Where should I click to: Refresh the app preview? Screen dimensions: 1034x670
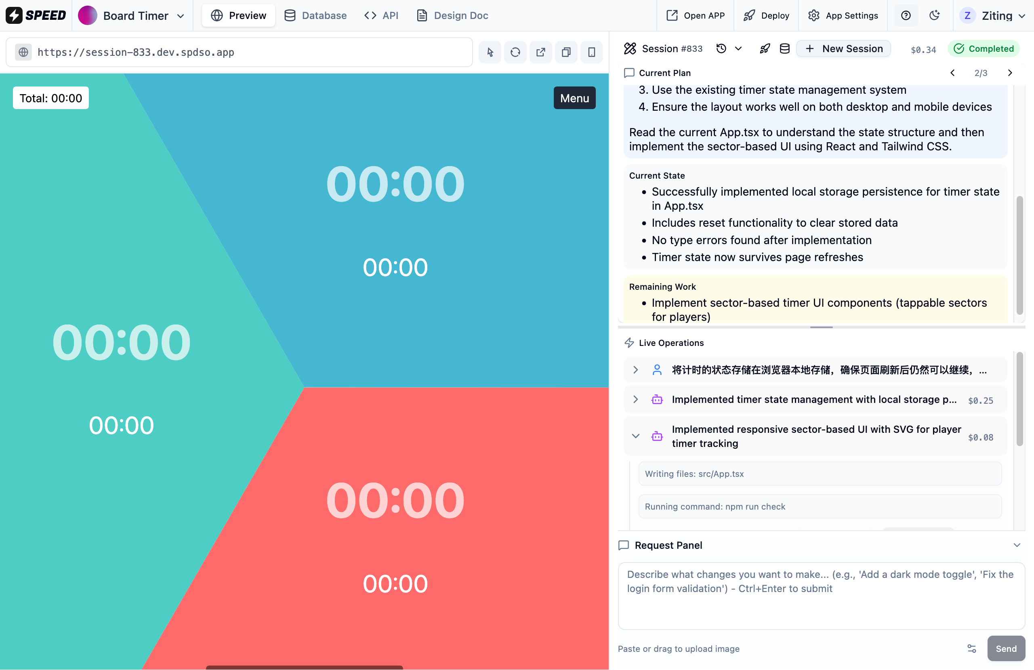click(x=515, y=52)
